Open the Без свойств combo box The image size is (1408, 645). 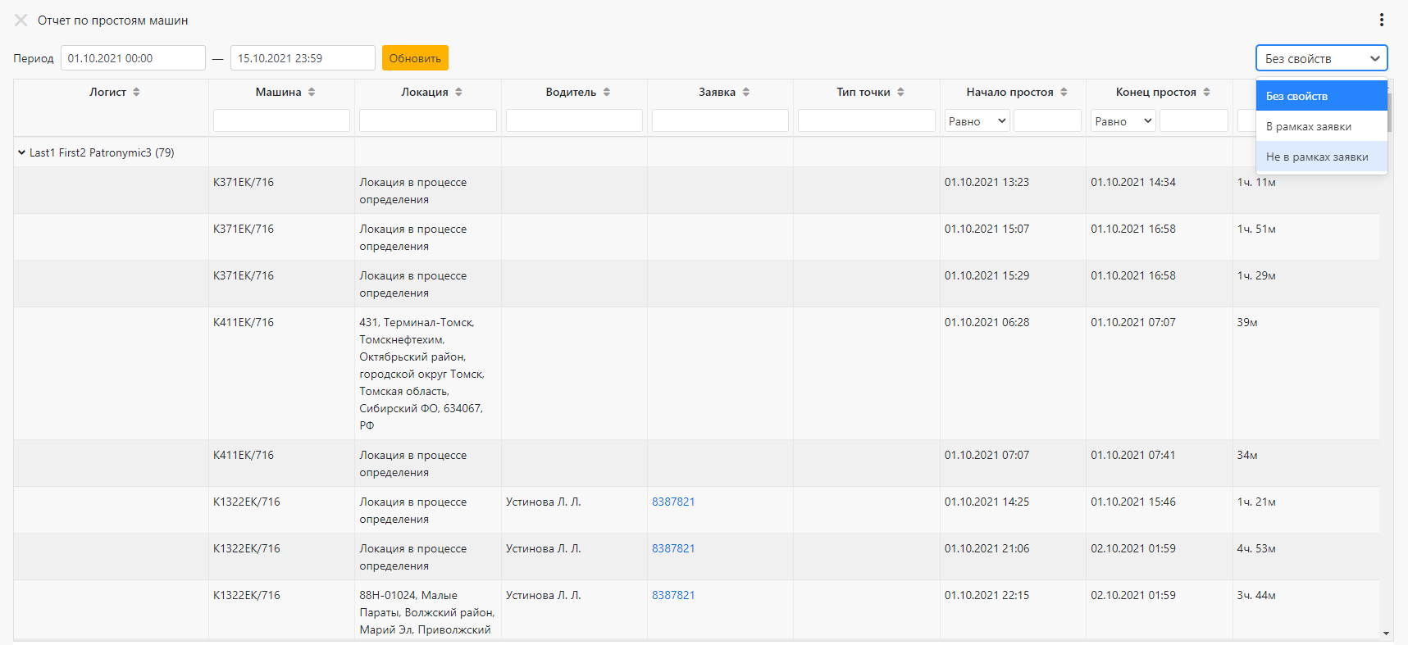tap(1321, 58)
